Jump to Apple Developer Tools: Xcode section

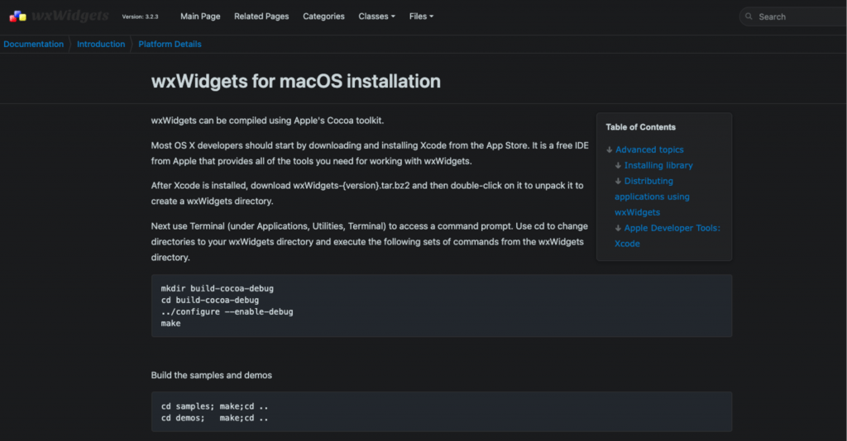pyautogui.click(x=668, y=235)
